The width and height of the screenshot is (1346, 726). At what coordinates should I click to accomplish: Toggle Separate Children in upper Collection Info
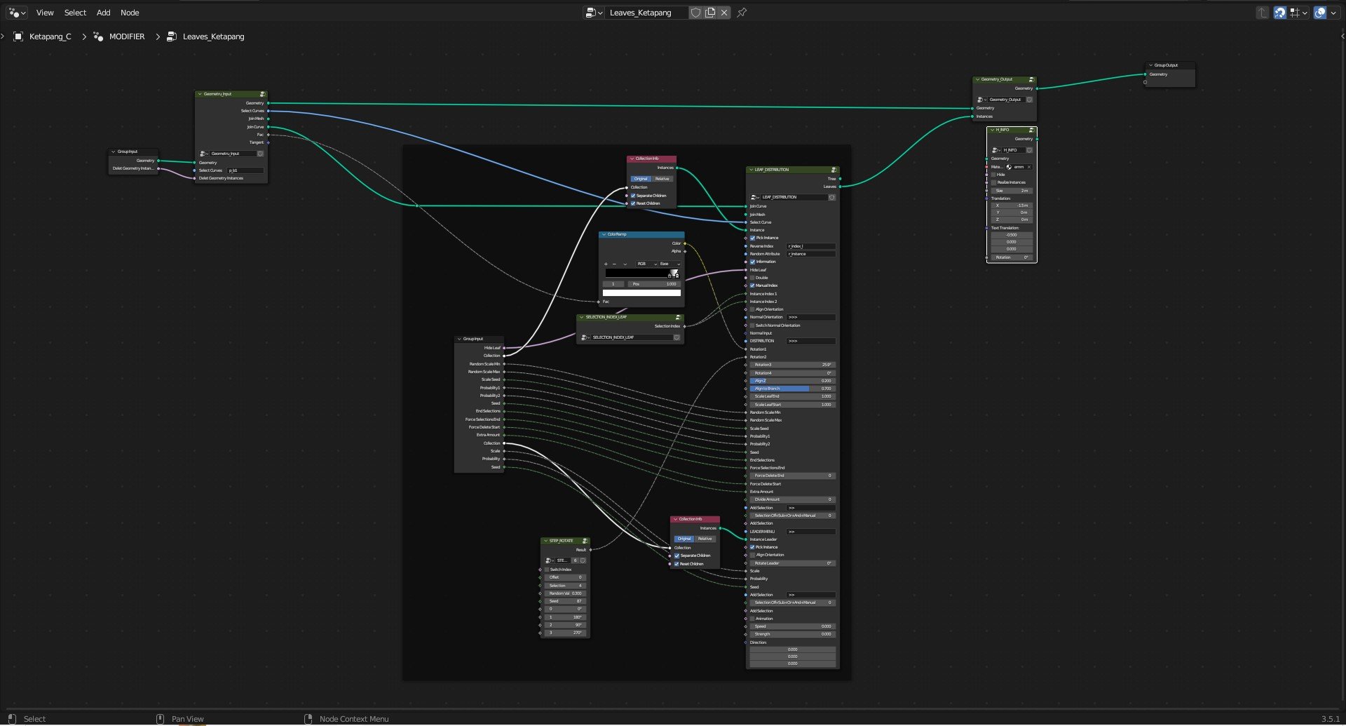(633, 196)
